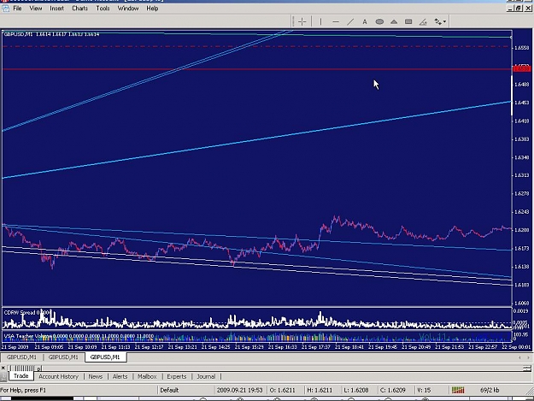Switch to the Mailbox tab
534x401 pixels.
[147, 376]
